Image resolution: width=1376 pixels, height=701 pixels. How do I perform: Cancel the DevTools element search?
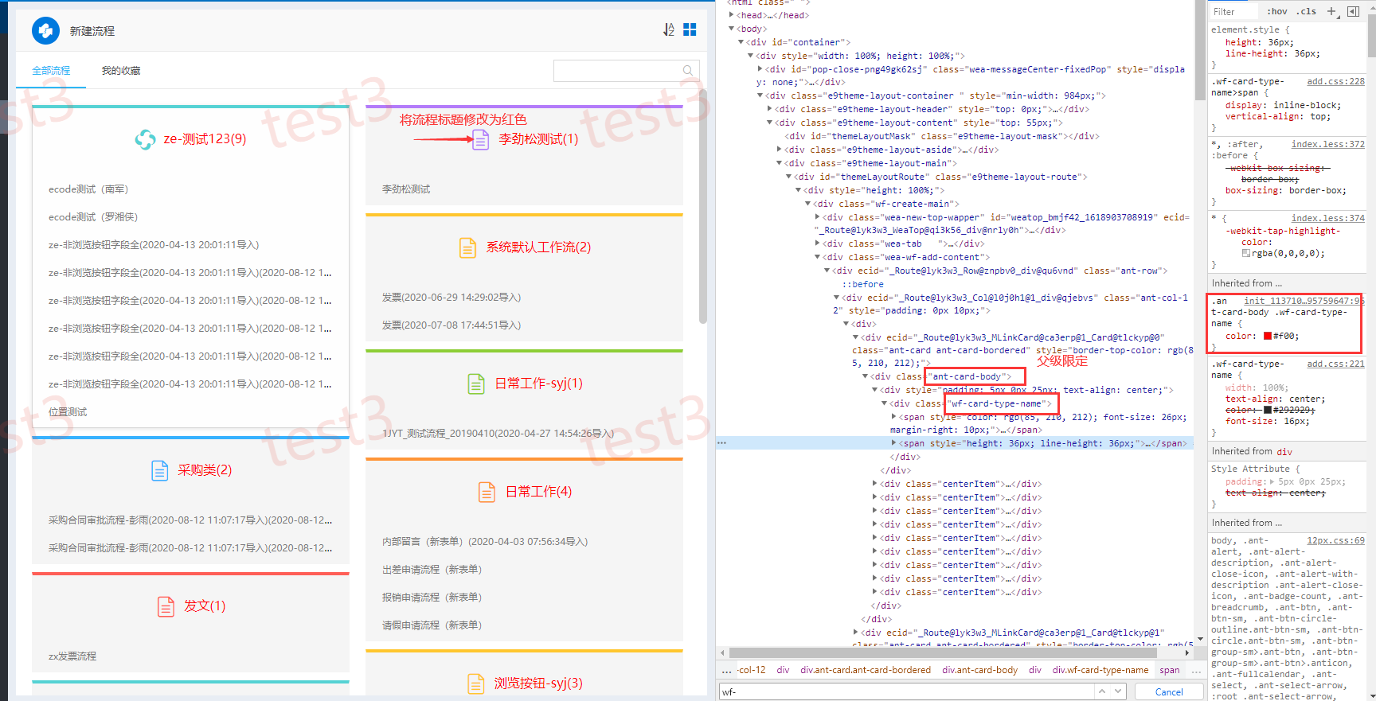click(1168, 691)
